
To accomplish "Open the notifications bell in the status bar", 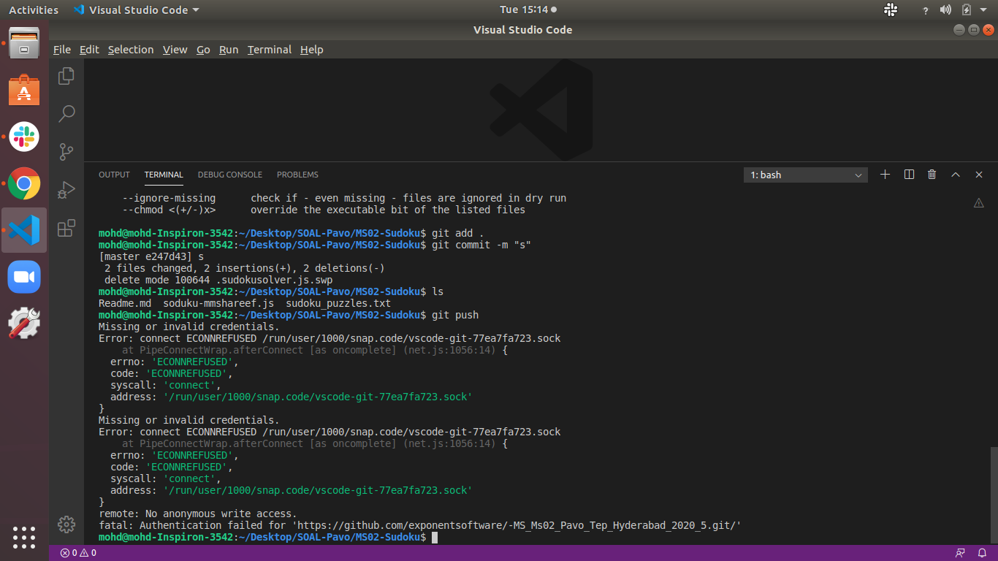I will (981, 552).
